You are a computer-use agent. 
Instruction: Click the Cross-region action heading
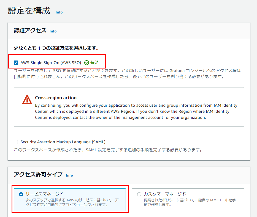[56, 98]
